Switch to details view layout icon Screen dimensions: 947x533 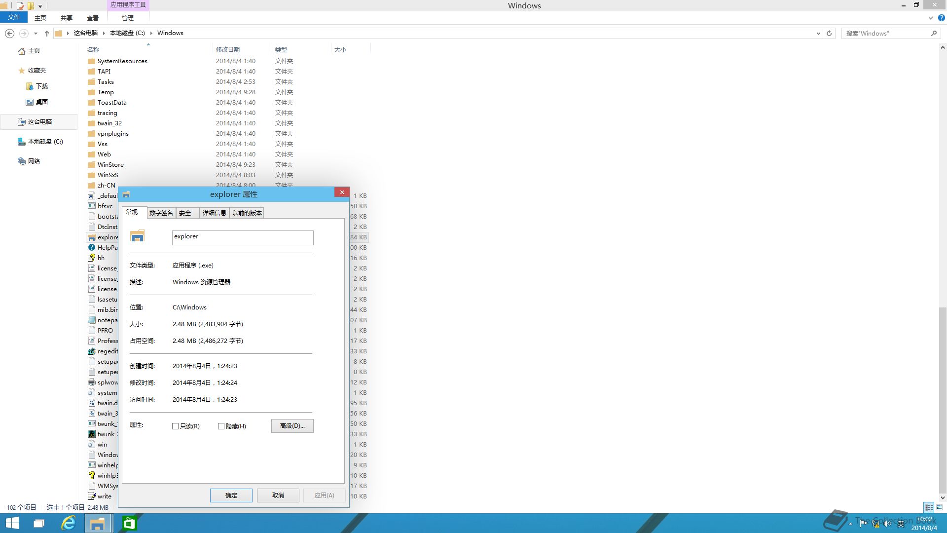click(x=929, y=507)
